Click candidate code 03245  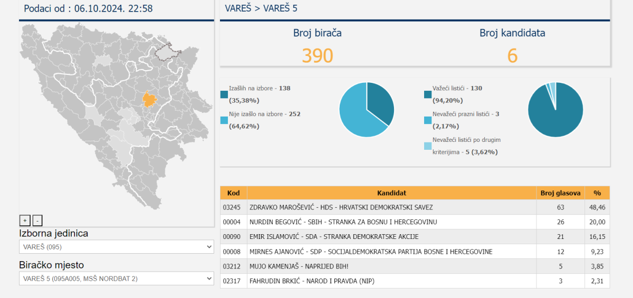[x=232, y=207]
